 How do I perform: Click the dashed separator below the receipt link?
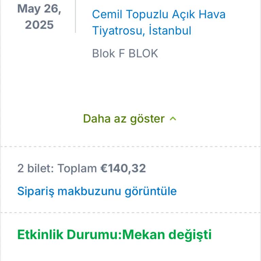tap(130, 213)
